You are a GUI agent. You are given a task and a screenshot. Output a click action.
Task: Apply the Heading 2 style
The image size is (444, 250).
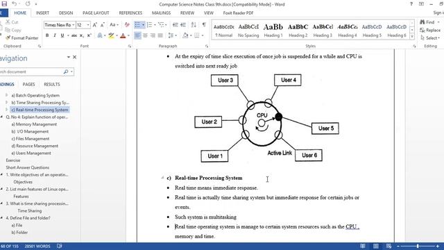[298, 31]
